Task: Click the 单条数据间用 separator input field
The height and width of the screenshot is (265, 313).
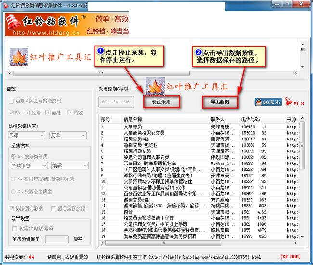Action: 57,239
